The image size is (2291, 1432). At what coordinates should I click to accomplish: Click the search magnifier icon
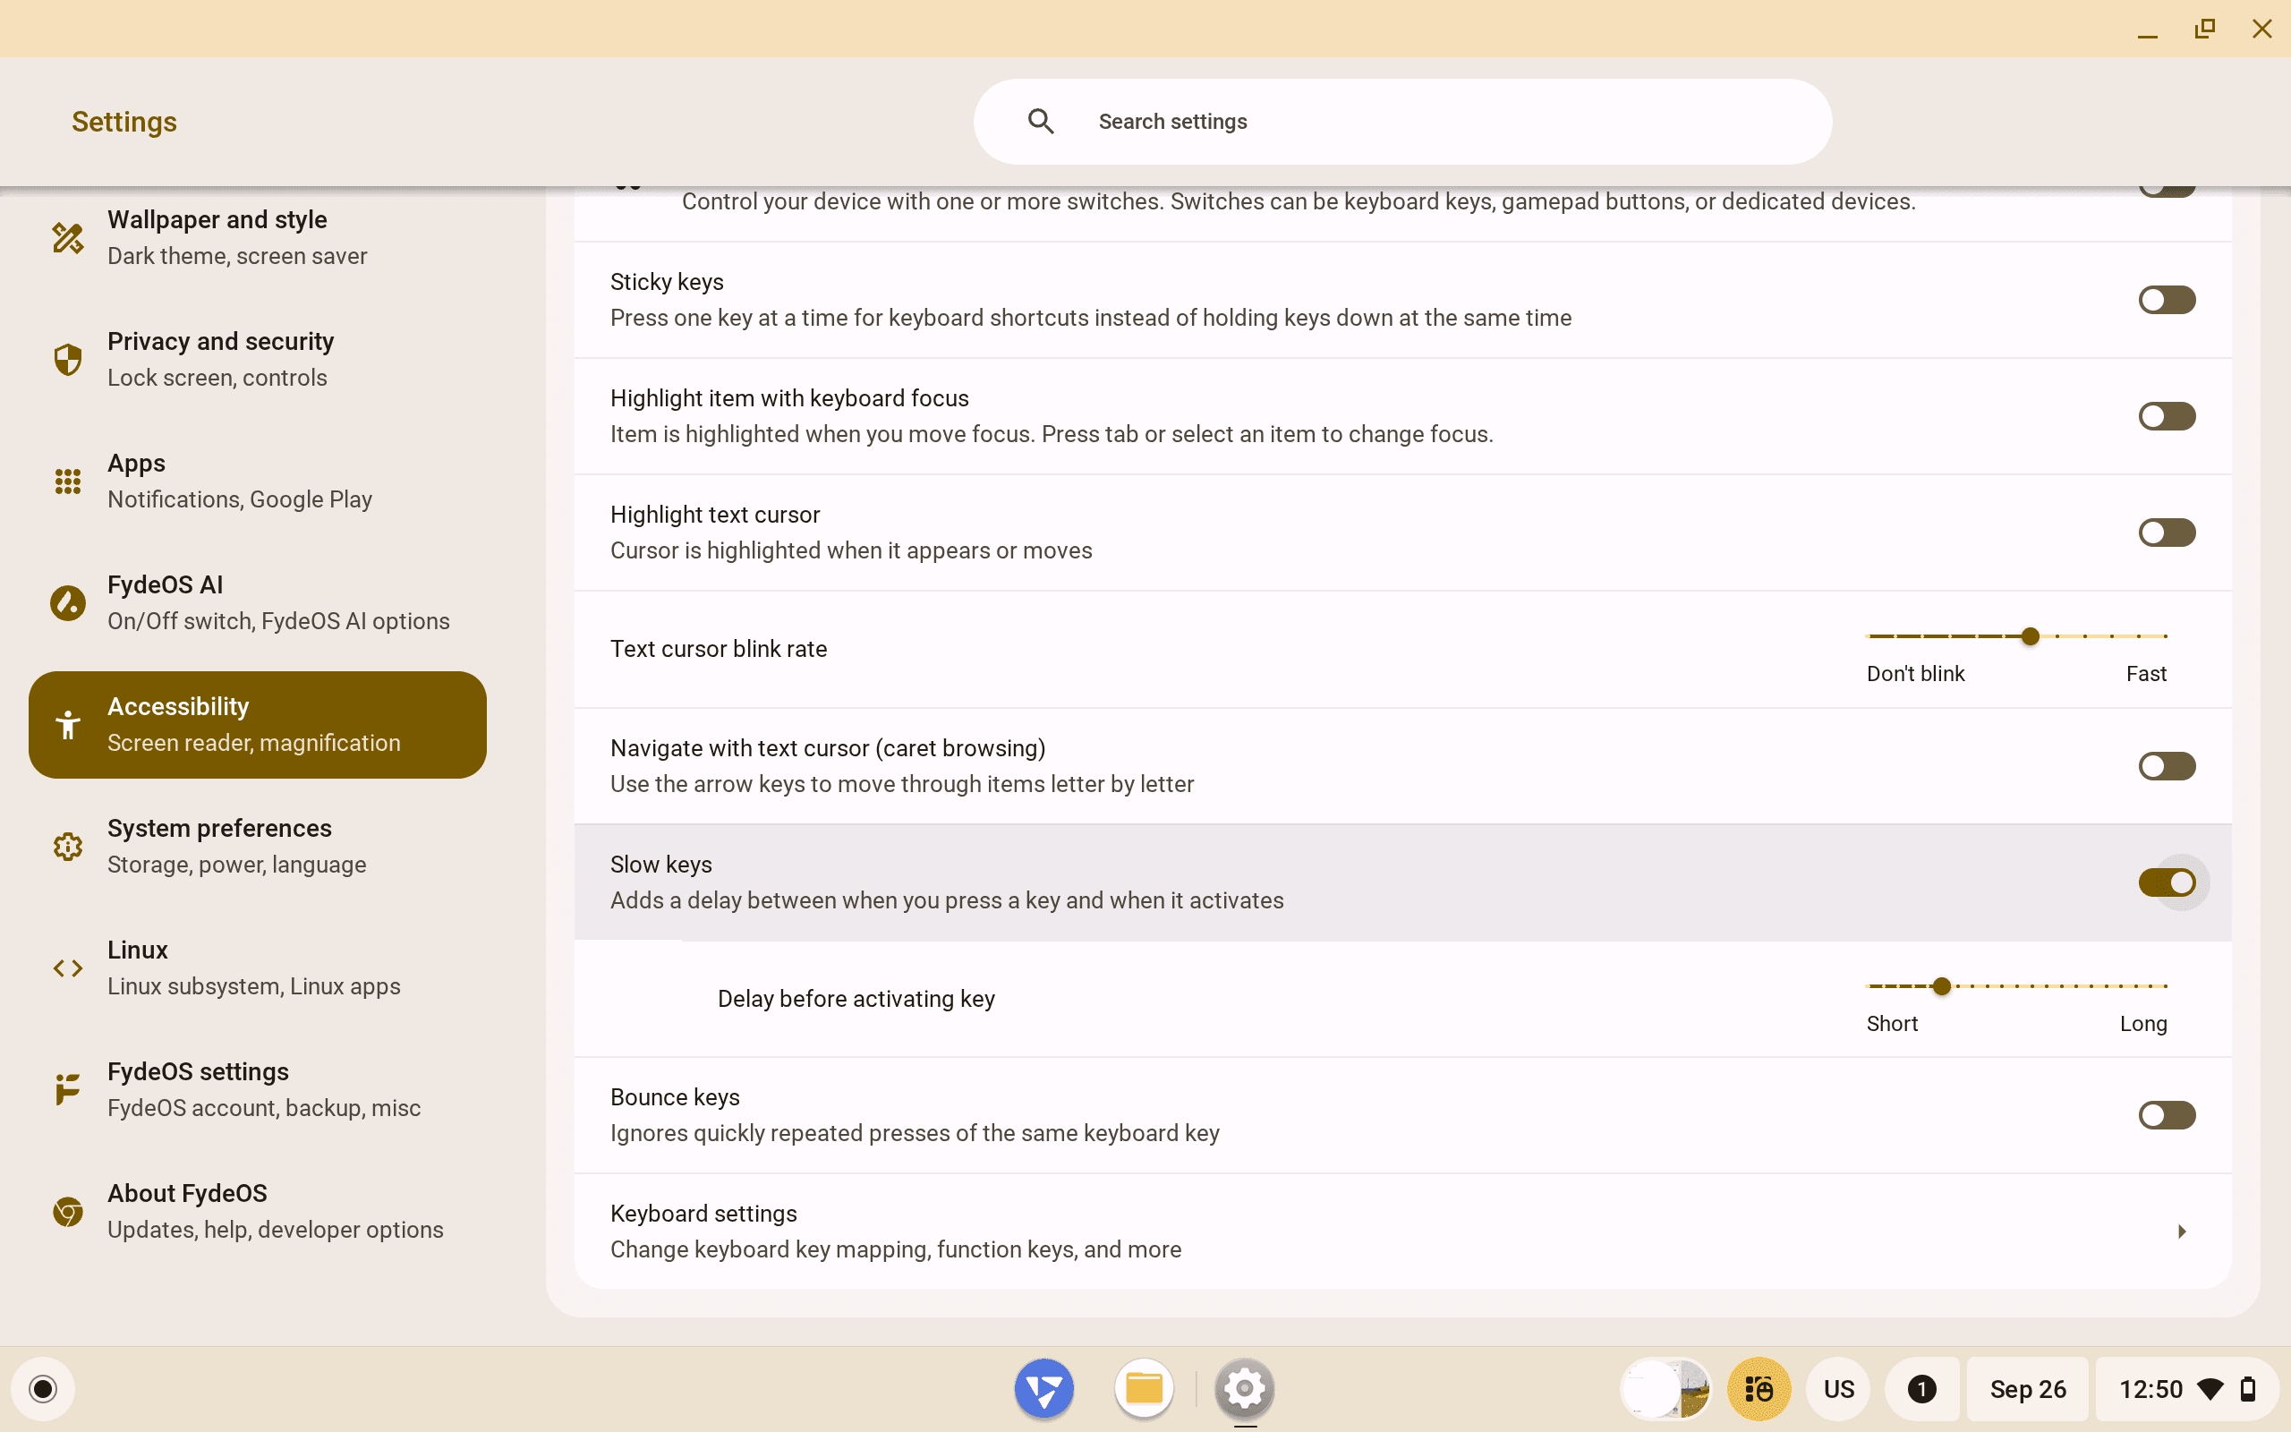(1041, 121)
